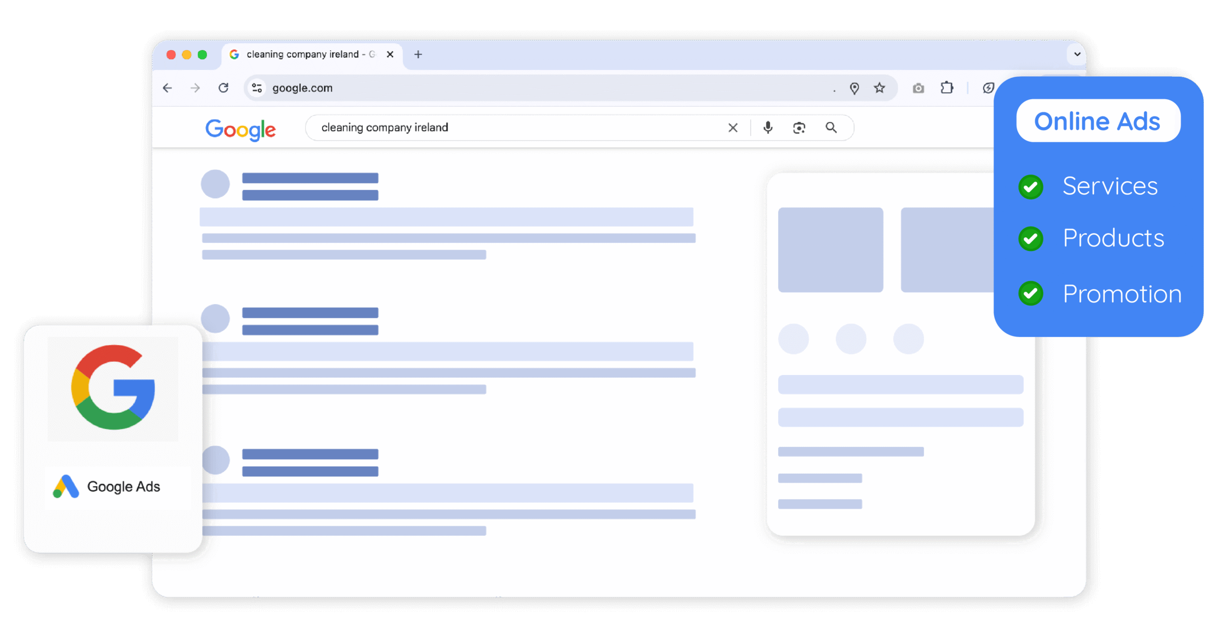Click the Online Ads button
The width and height of the screenshot is (1220, 630).
(1098, 121)
